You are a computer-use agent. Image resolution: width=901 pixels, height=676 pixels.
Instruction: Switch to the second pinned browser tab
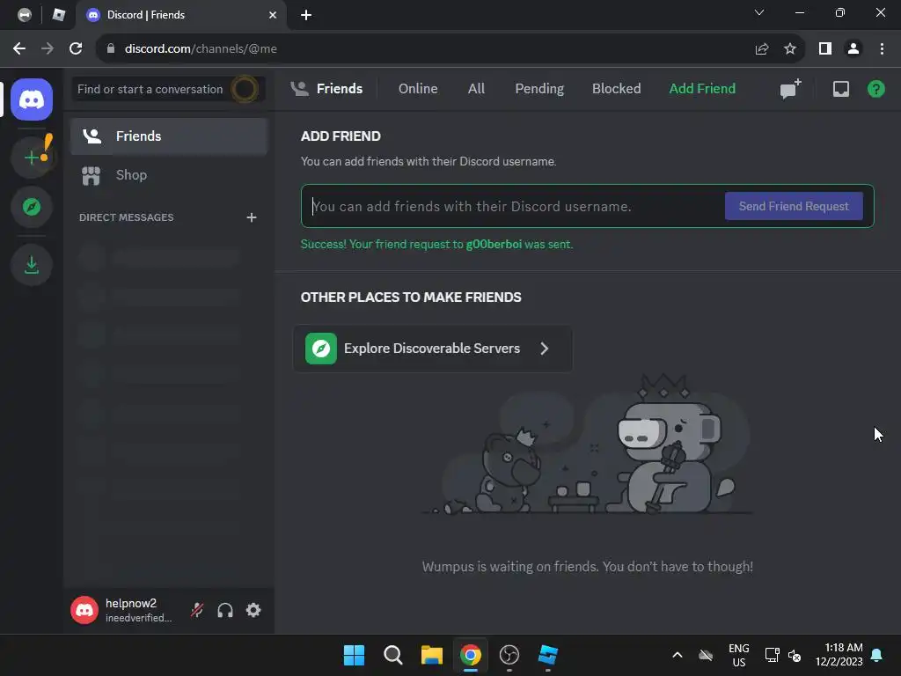pos(58,15)
